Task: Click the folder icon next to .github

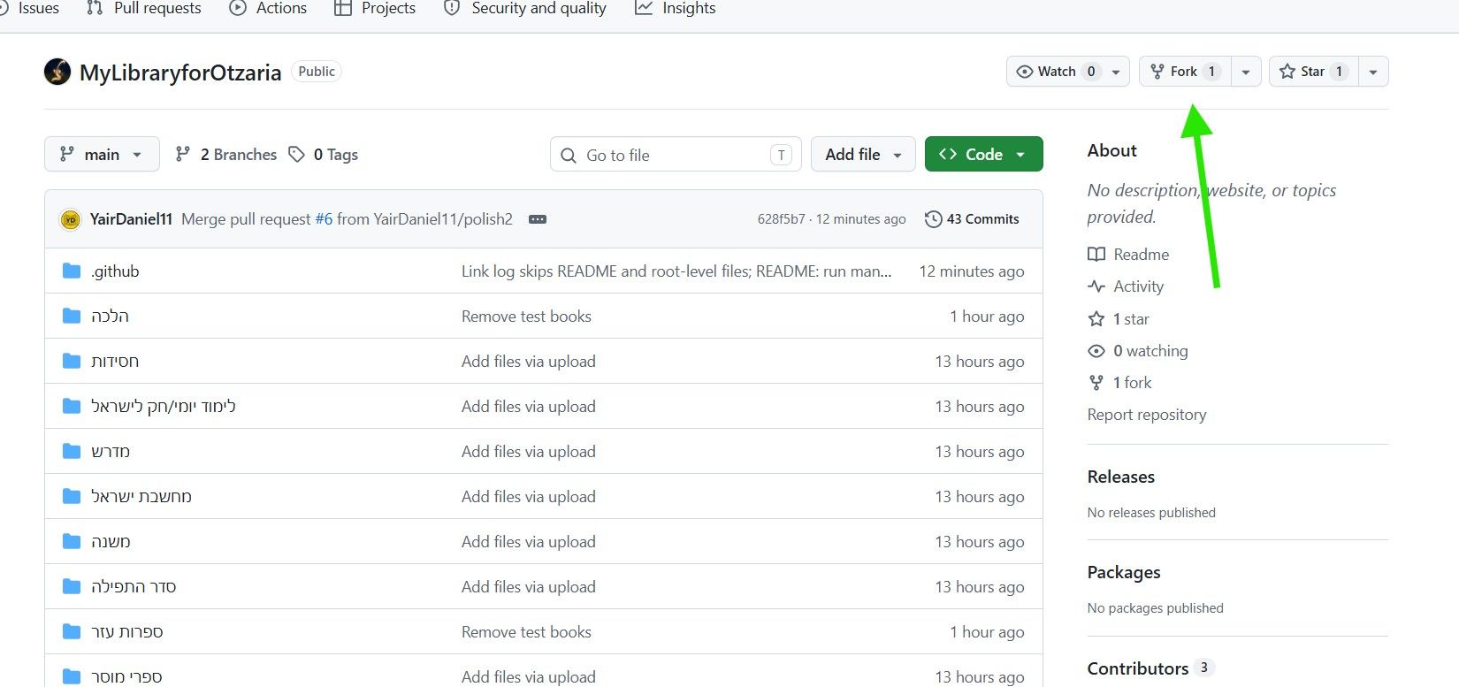Action: [x=72, y=271]
